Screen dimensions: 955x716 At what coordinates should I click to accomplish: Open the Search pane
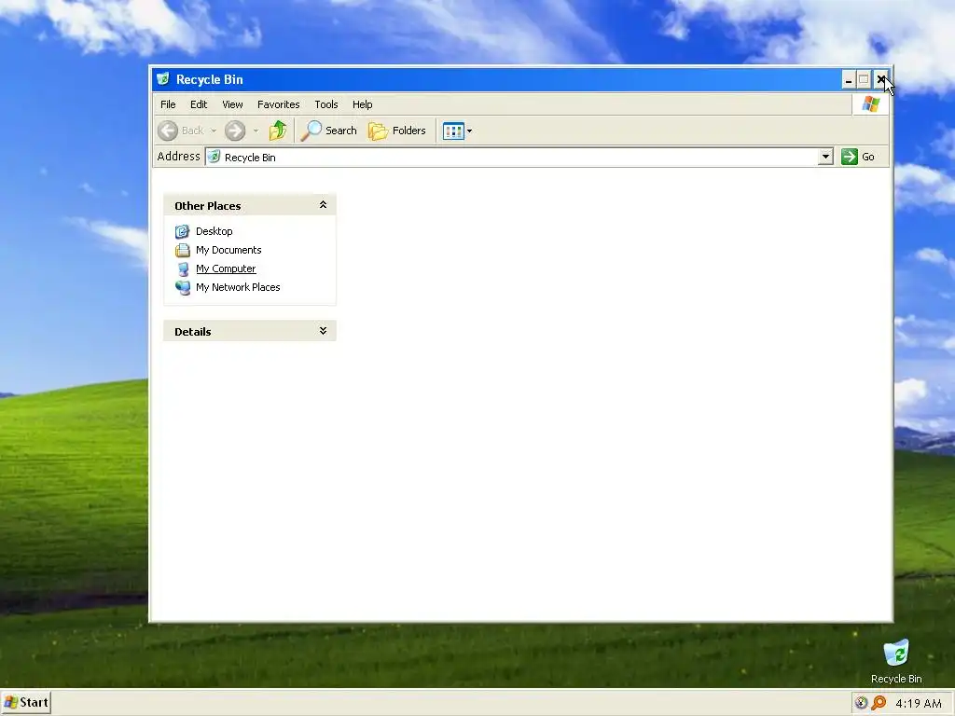coord(329,131)
